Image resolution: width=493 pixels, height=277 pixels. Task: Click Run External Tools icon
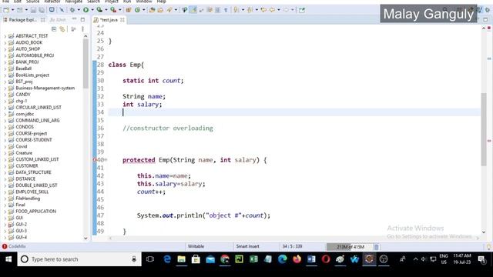pyautogui.click(x=113, y=10)
